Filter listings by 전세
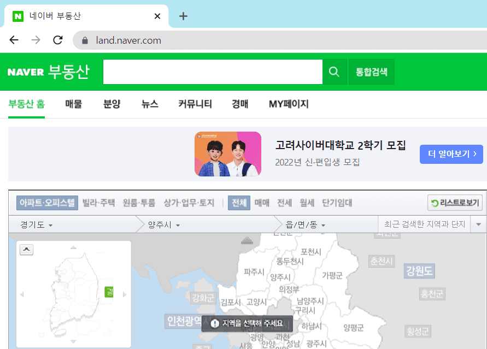Viewport: 487px width, 349px height. (284, 203)
